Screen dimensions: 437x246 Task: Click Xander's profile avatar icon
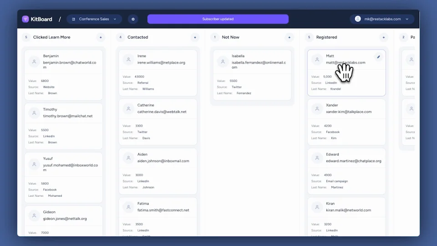317,108
